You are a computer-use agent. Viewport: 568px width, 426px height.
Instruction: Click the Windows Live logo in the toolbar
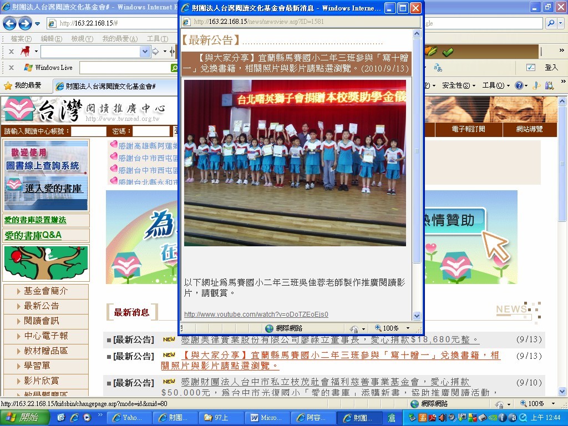point(48,67)
